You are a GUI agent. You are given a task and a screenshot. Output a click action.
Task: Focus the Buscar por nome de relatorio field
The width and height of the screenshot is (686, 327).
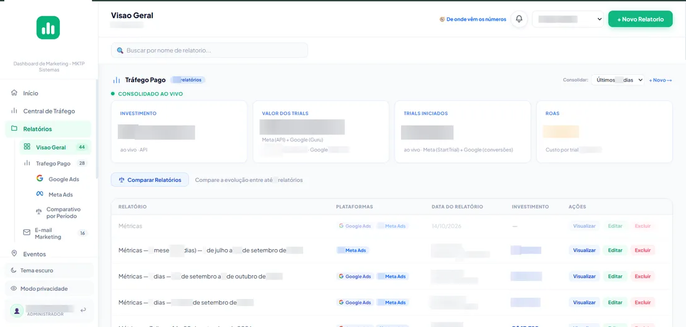tap(209, 50)
